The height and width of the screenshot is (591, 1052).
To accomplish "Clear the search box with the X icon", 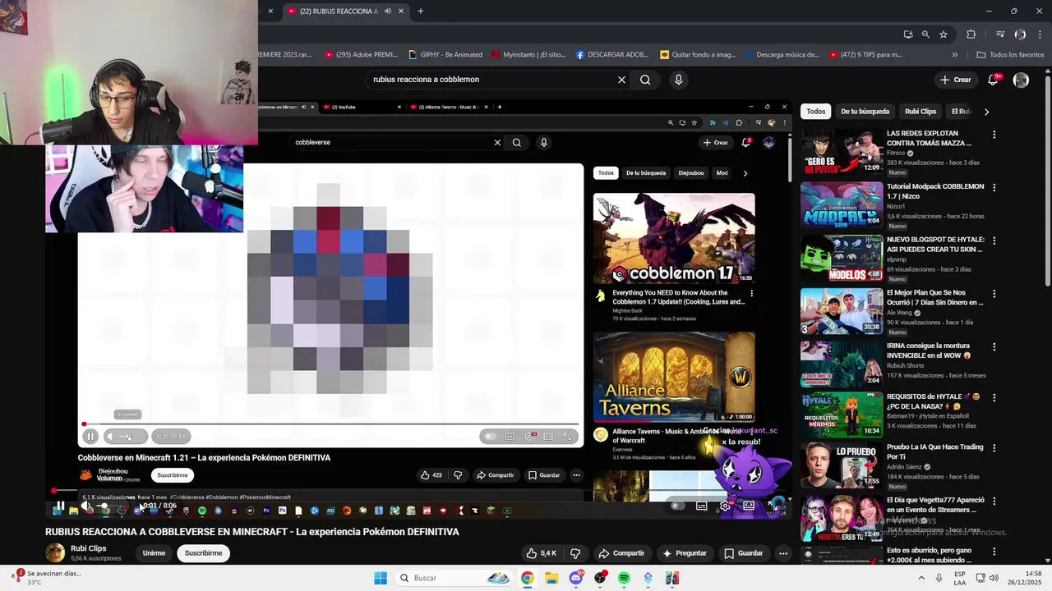I will 621,80.
